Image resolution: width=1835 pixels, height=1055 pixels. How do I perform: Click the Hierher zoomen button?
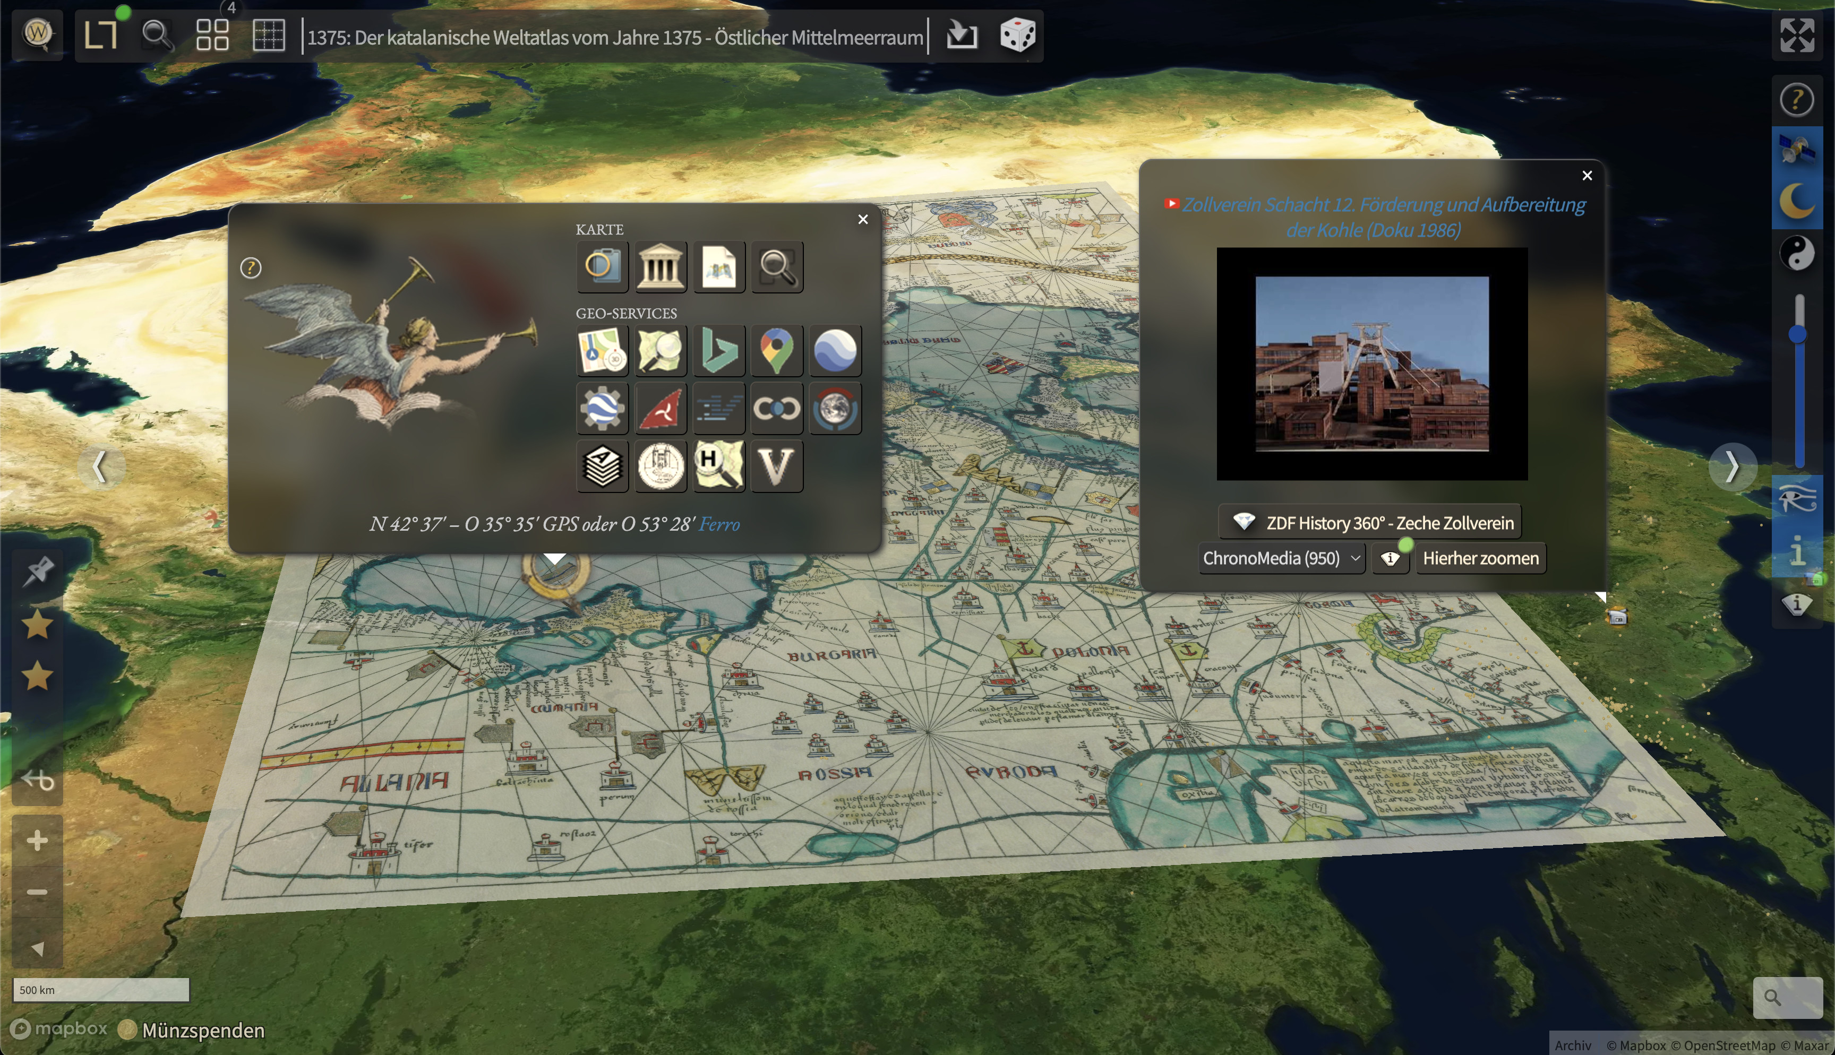pyautogui.click(x=1481, y=558)
